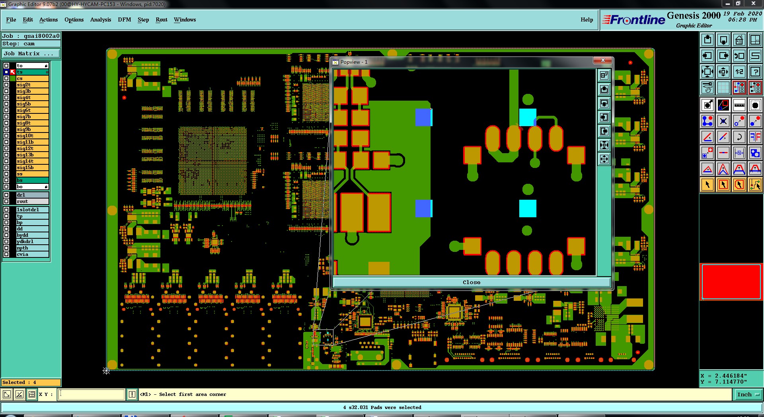Open the DFM menu
The width and height of the screenshot is (764, 417).
124,19
